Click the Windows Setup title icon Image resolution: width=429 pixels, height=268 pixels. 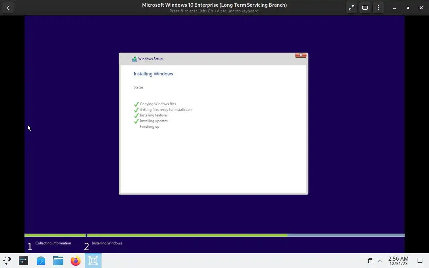coord(134,59)
